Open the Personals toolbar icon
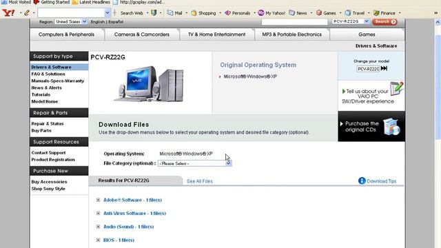The height and width of the screenshot is (248, 441). (x=227, y=13)
